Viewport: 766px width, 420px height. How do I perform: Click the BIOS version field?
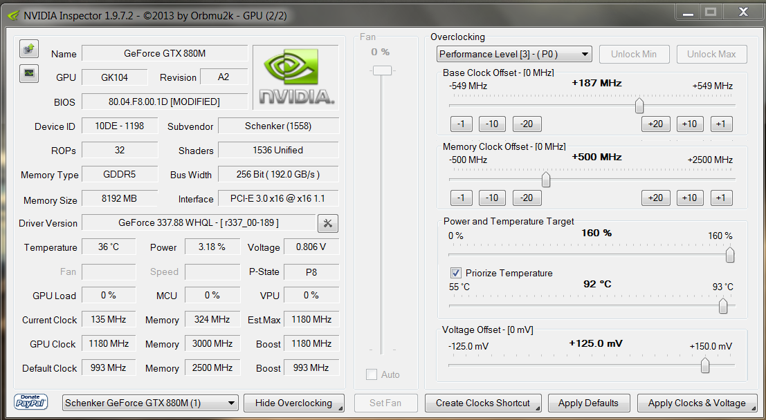click(165, 102)
